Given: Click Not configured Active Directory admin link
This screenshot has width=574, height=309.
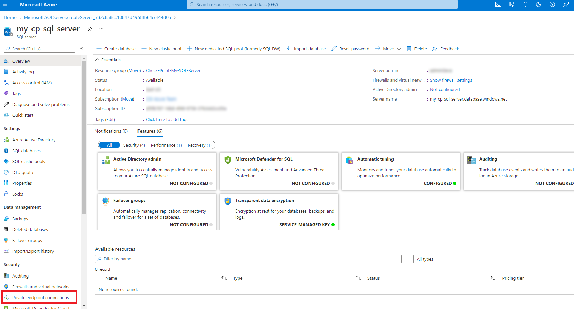Looking at the screenshot, I should pyautogui.click(x=445, y=89).
